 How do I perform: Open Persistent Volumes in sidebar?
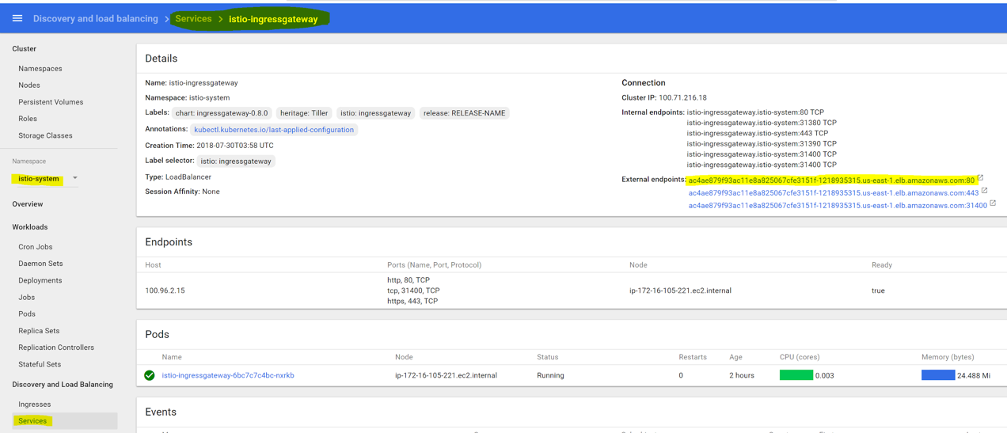(51, 102)
